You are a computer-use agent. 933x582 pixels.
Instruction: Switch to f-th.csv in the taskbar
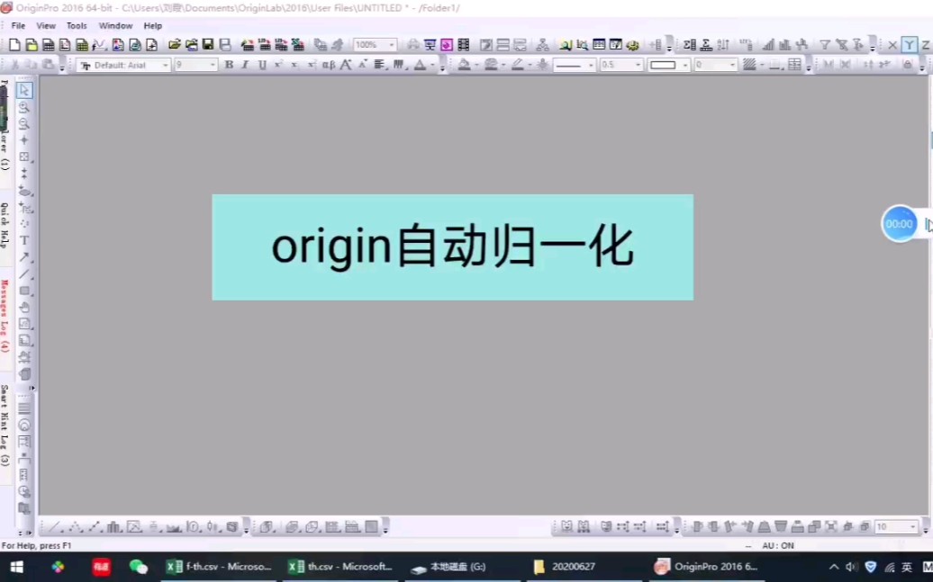click(221, 567)
